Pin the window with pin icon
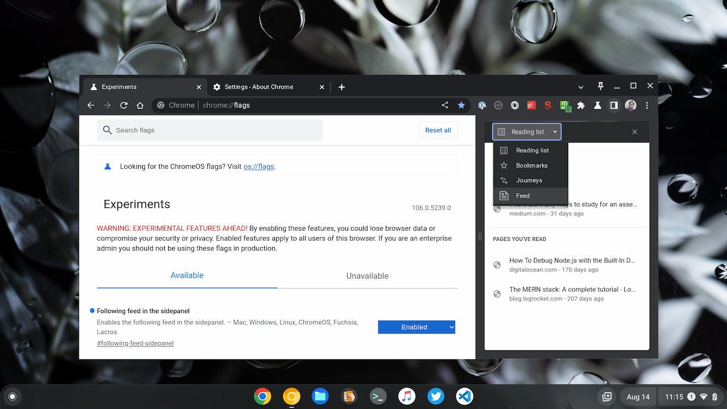727x409 pixels. 600,86
